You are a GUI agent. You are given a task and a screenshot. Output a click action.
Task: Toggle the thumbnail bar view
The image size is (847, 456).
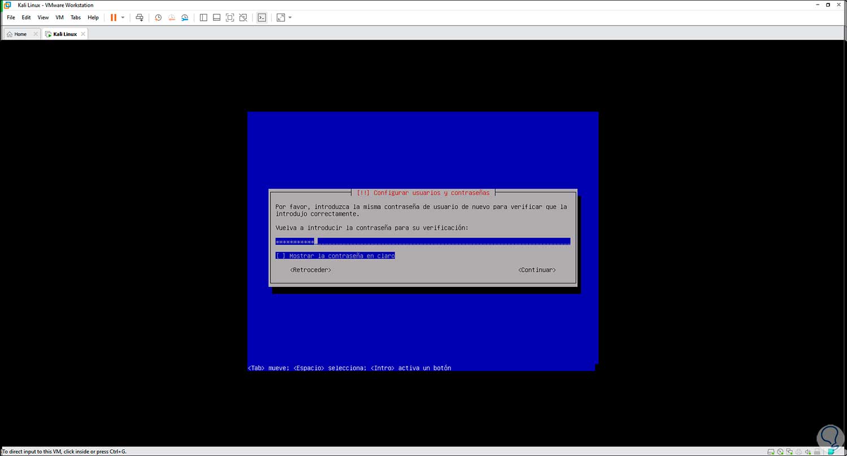pyautogui.click(x=217, y=17)
